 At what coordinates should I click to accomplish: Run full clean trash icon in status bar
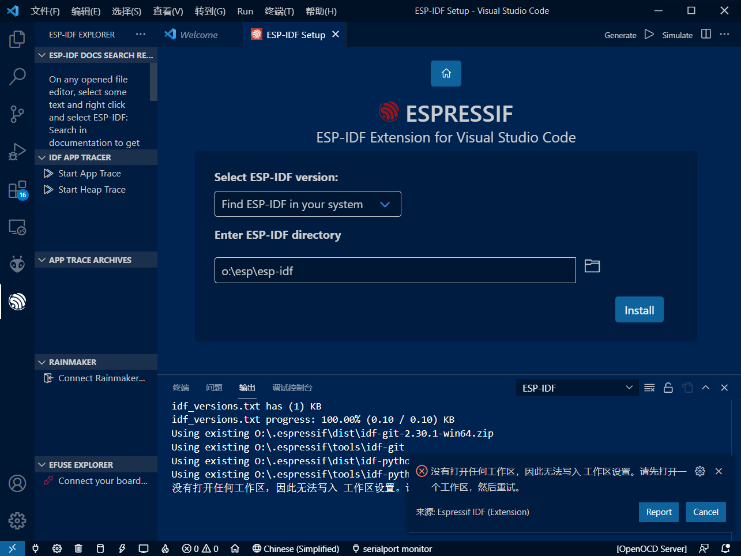[78, 549]
